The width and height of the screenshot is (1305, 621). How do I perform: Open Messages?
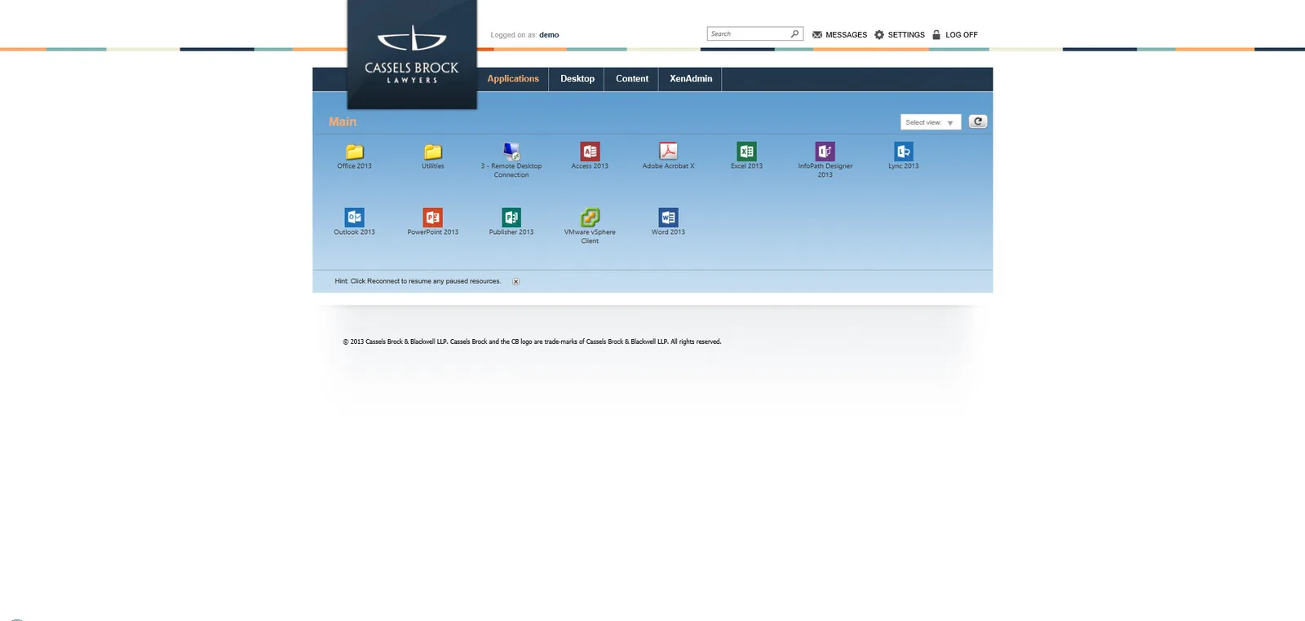tap(839, 35)
